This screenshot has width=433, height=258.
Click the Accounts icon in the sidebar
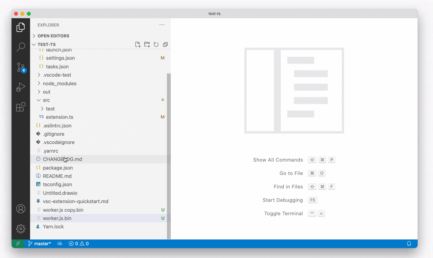click(20, 209)
